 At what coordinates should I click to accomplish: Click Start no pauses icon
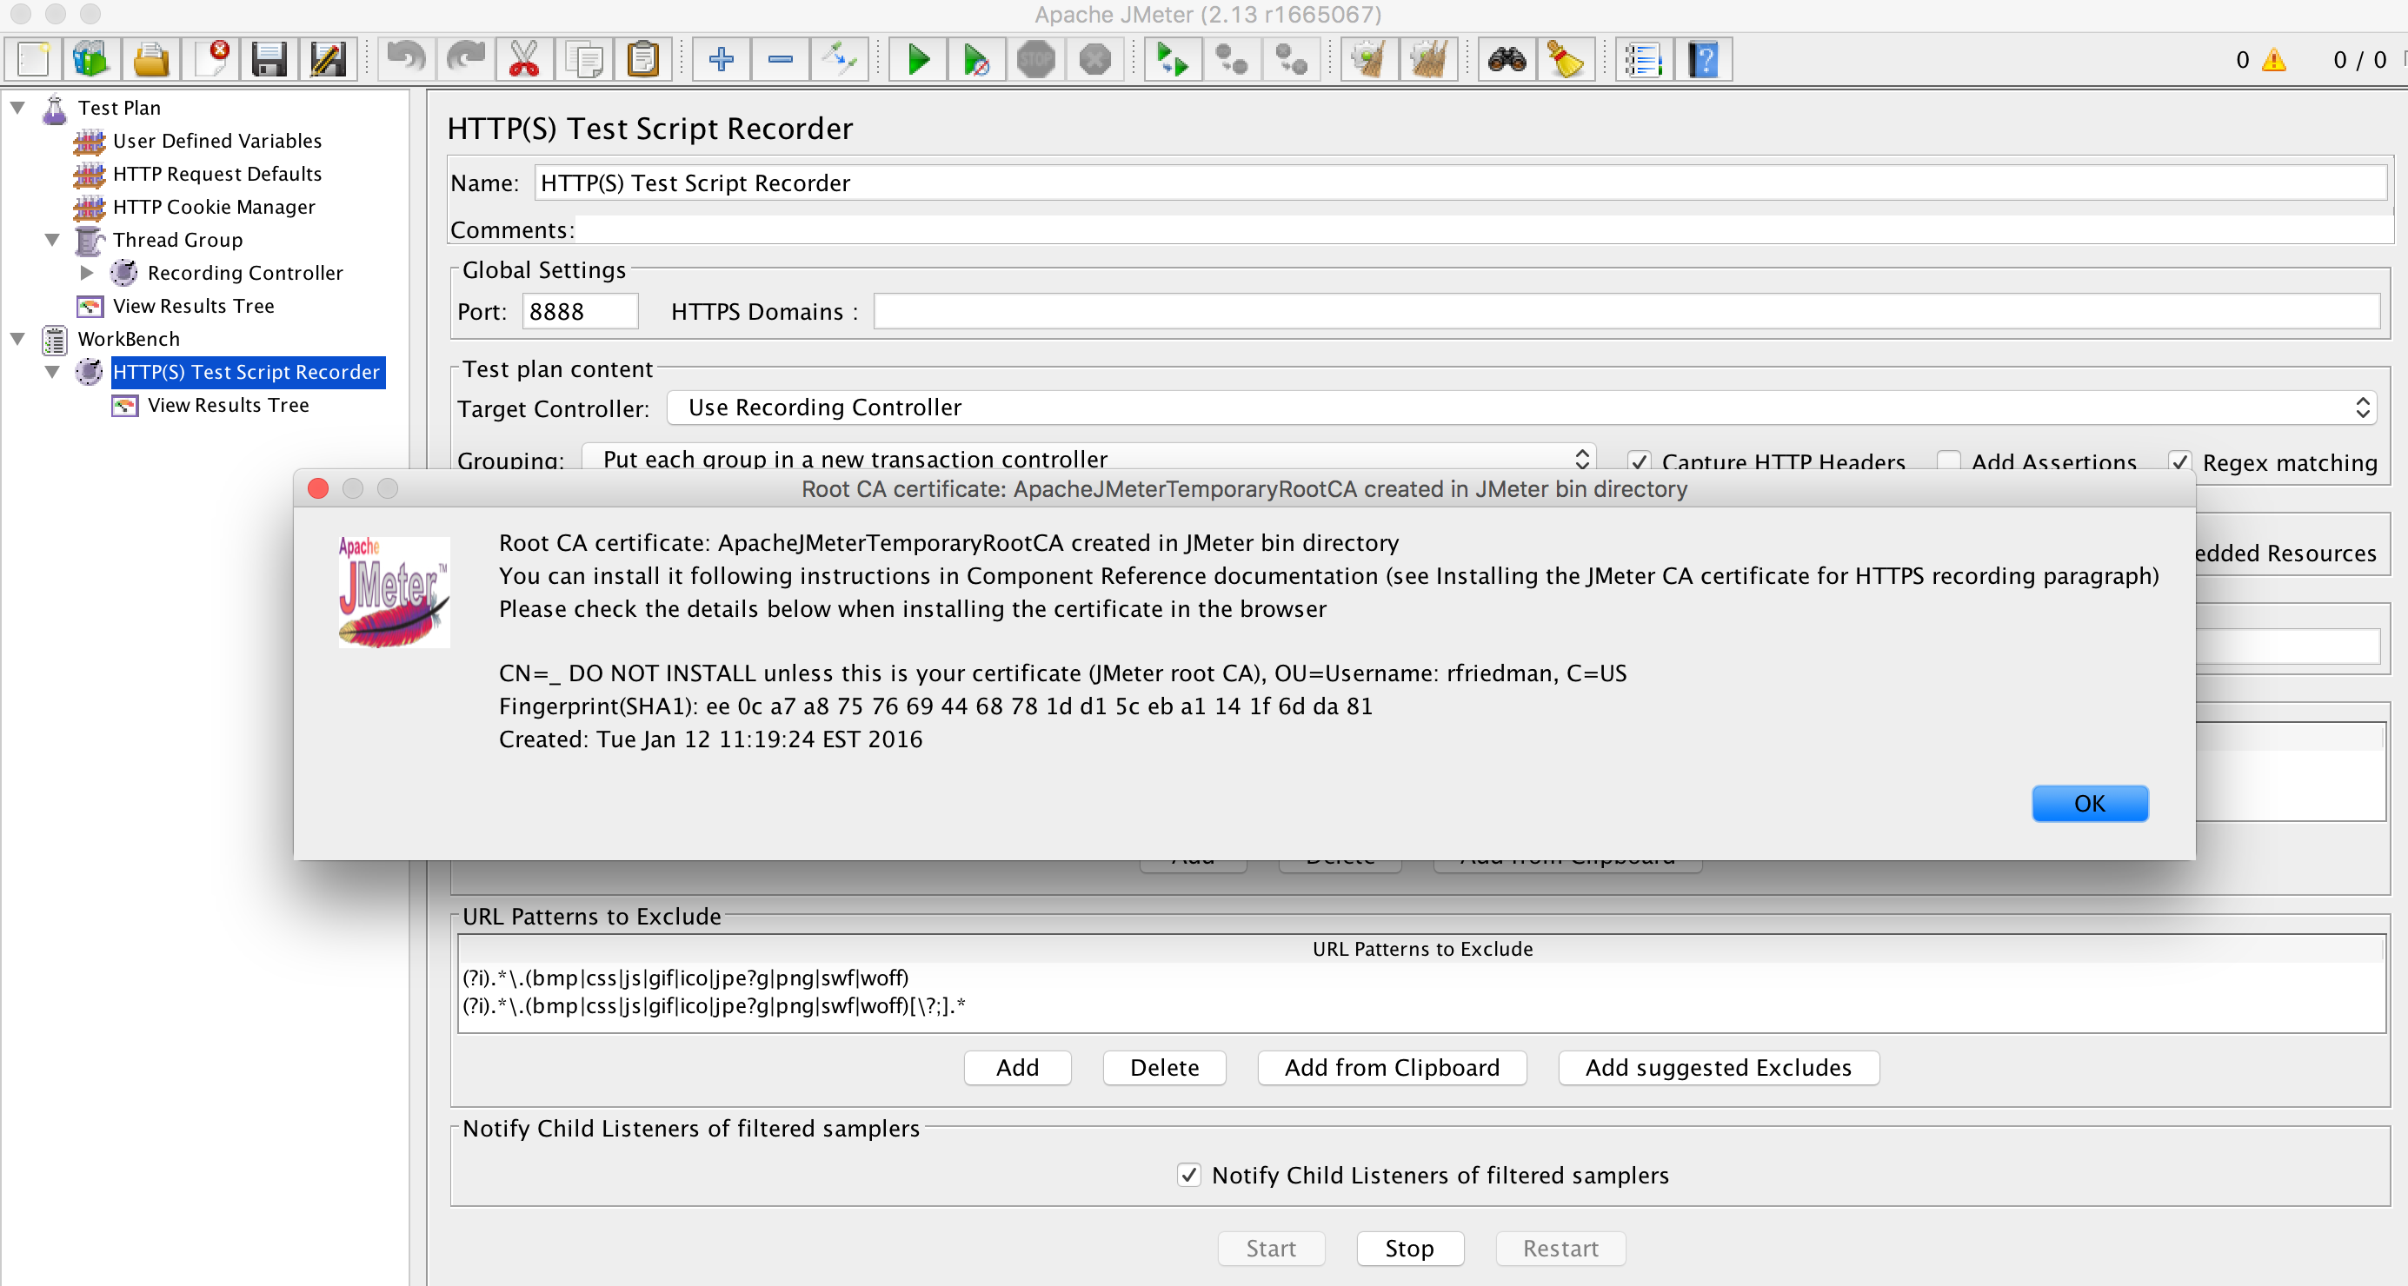976,59
